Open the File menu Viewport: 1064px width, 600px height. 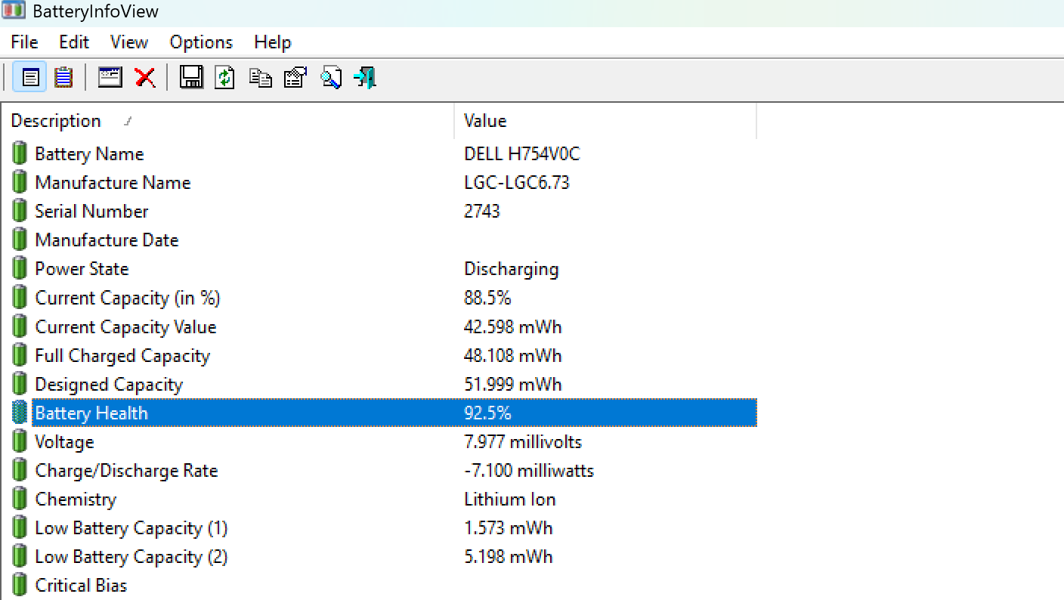click(x=25, y=42)
